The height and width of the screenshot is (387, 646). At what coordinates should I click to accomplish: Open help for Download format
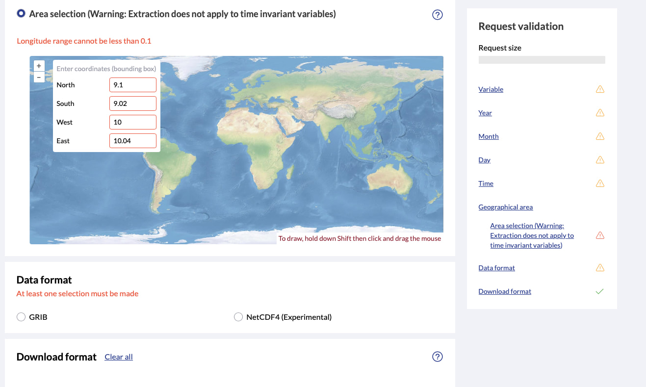point(438,357)
